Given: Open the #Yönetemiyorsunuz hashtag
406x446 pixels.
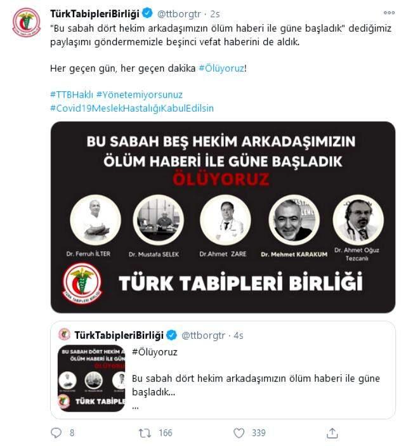Looking at the screenshot, I should [140, 95].
